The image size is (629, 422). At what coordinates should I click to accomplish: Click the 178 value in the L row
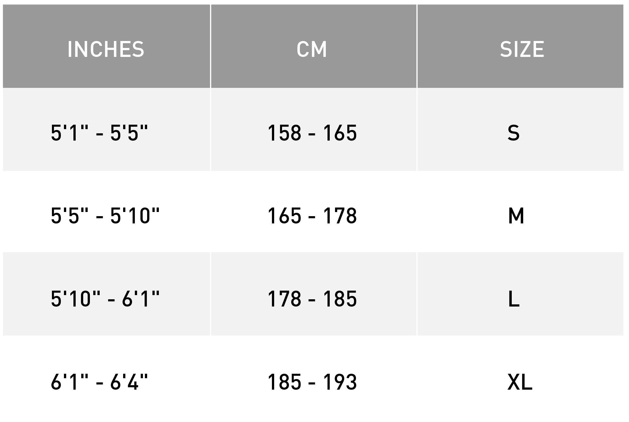(284, 299)
